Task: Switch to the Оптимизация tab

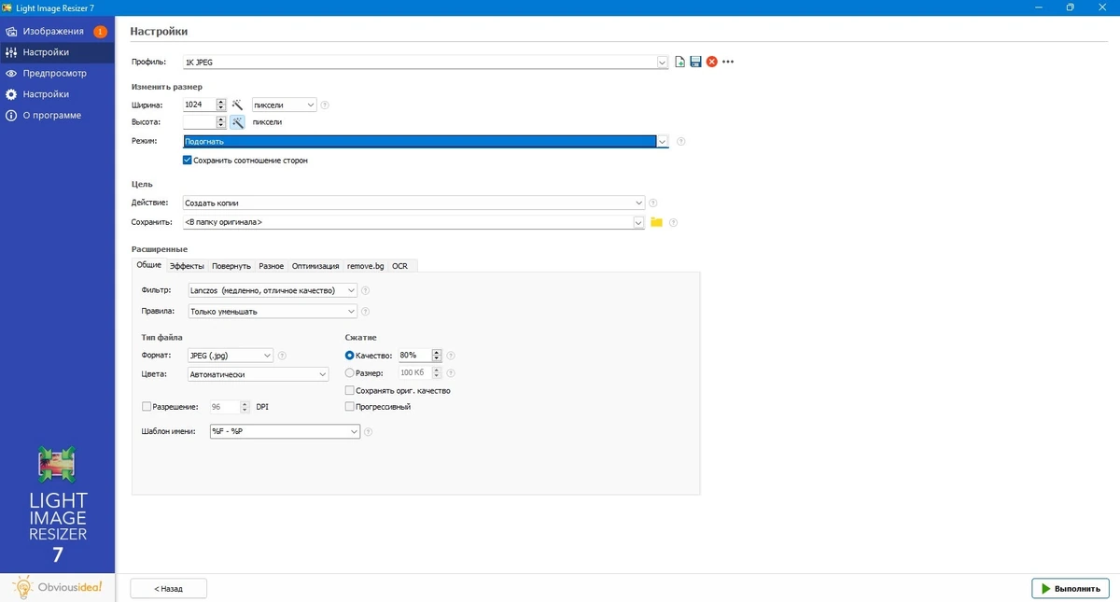Action: pyautogui.click(x=315, y=266)
